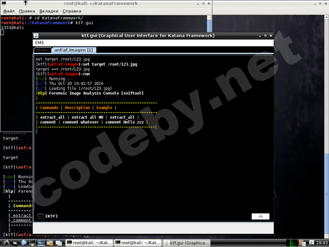The height and width of the screenshot is (247, 329).
Task: Click the scroll-up arrow of terminal scrollbar
Action: pyautogui.click(x=209, y=17)
